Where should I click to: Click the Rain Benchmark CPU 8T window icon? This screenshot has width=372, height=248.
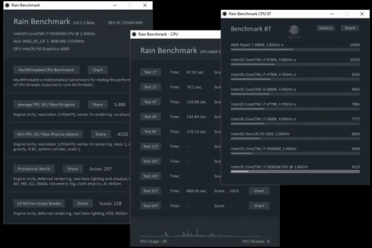coord(225,14)
